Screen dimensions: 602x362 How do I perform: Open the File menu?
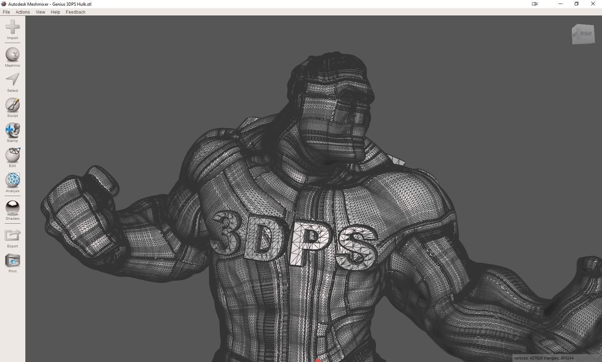click(6, 12)
